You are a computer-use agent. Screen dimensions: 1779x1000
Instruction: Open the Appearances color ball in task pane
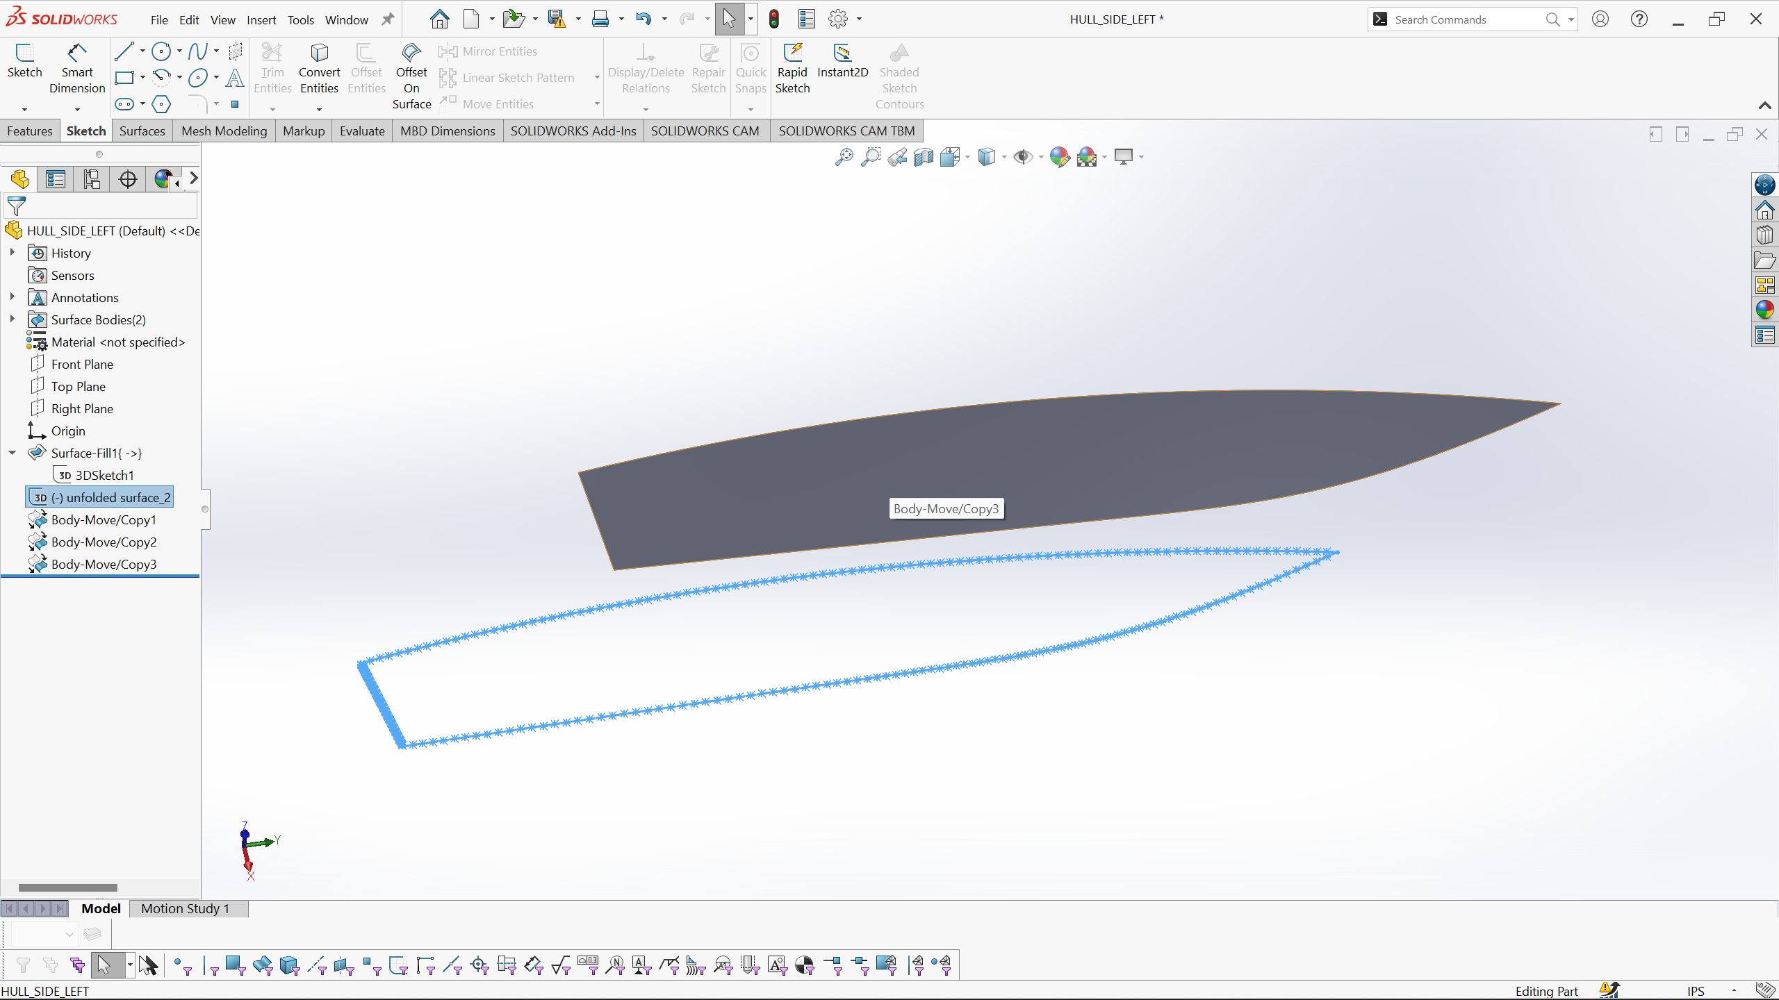pyautogui.click(x=1764, y=310)
